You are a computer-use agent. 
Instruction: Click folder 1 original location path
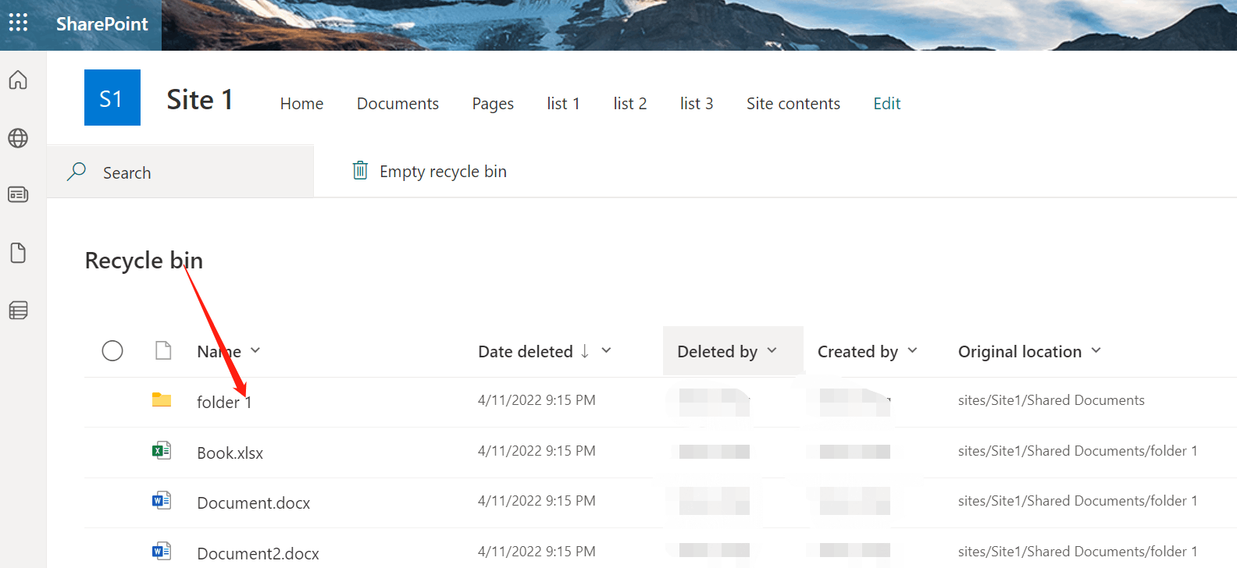1051,400
